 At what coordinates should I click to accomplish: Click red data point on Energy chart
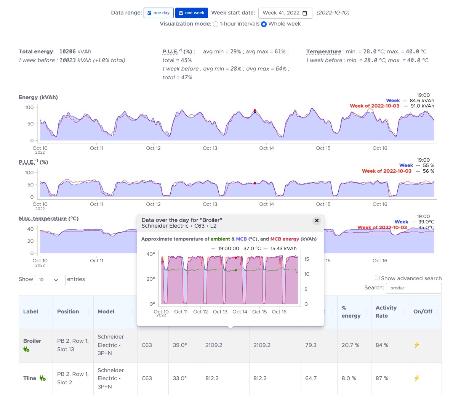point(255,110)
